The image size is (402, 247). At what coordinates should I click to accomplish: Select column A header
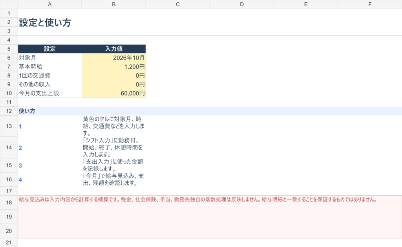pyautogui.click(x=50, y=4)
